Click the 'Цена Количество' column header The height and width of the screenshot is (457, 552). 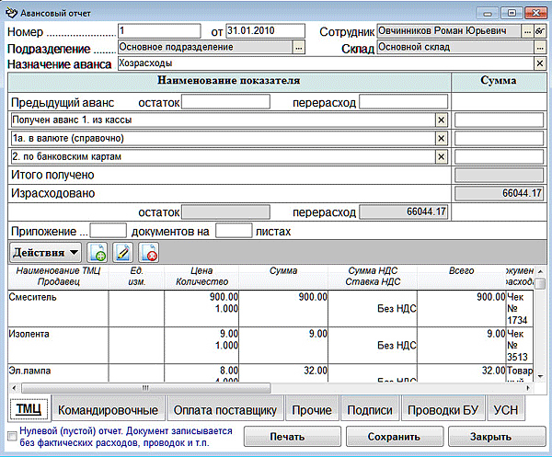[x=201, y=276]
